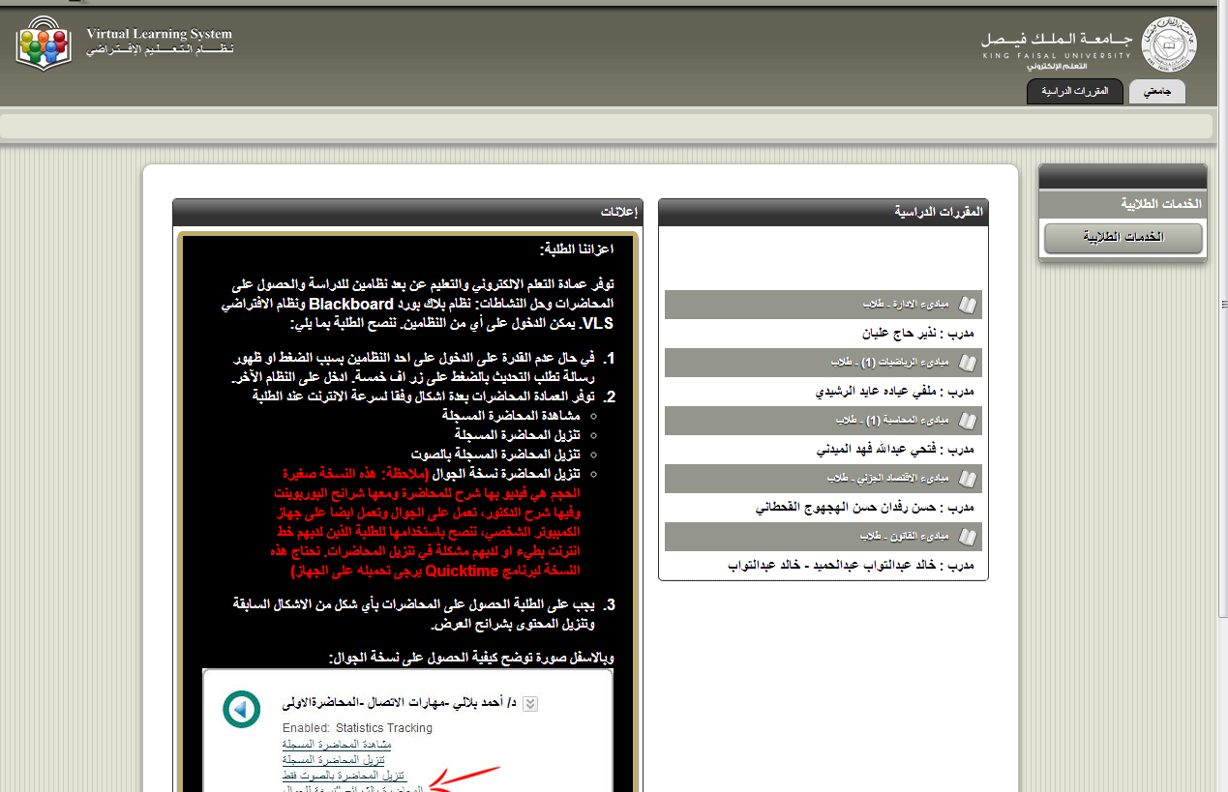This screenshot has width=1228, height=792.
Task: Click the bullet تنزيل المحاضرة المسجلة بالصوت
Action: tap(494, 454)
